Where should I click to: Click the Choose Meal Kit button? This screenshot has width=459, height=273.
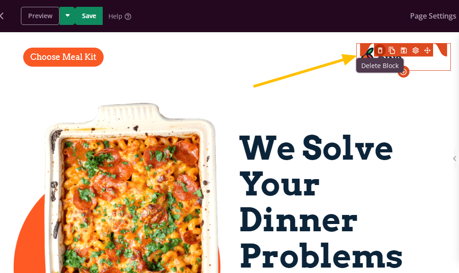click(x=63, y=57)
